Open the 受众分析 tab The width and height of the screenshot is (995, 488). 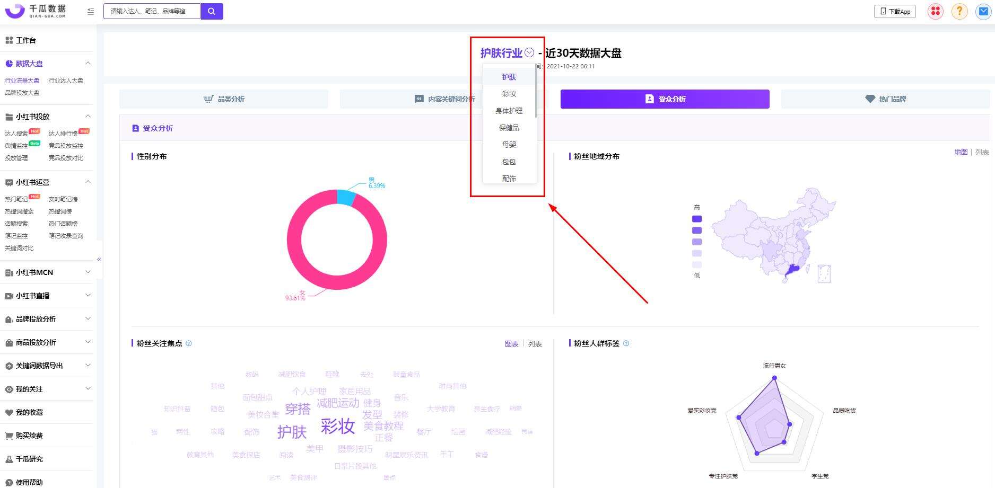click(665, 99)
